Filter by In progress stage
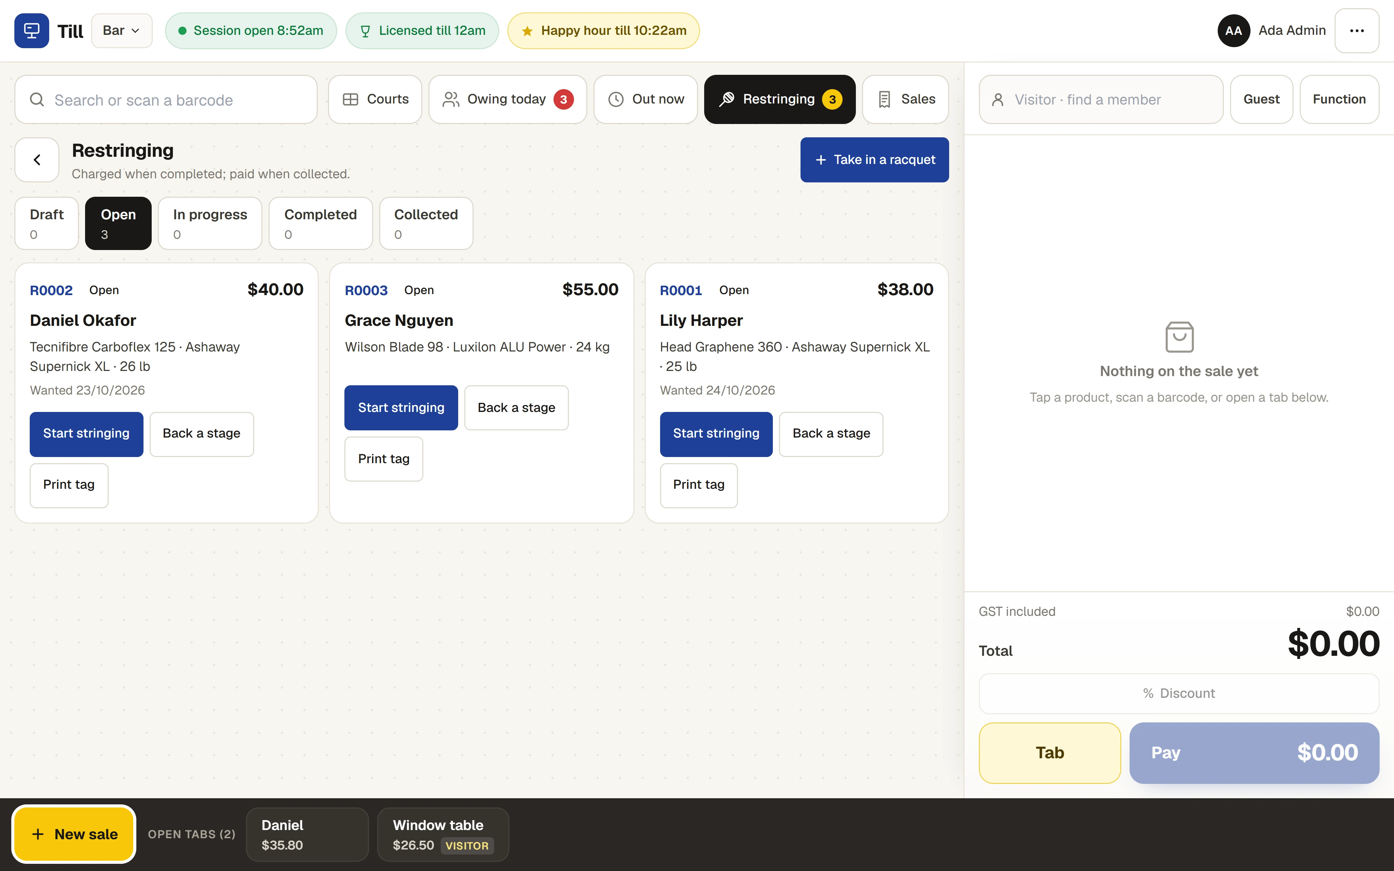The height and width of the screenshot is (871, 1394). 210,223
